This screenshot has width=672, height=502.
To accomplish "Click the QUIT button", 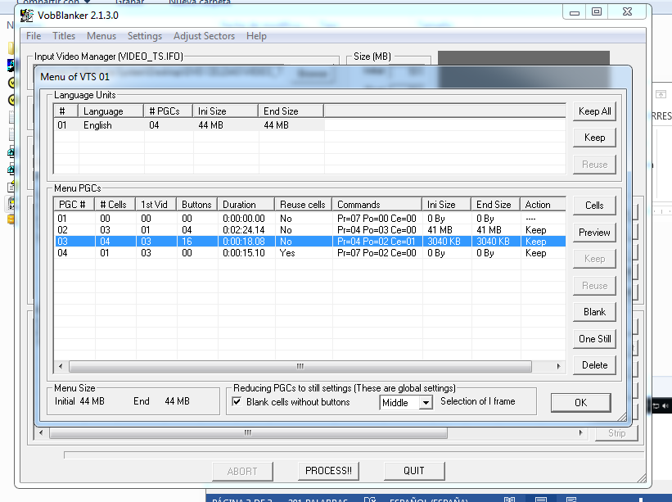I will [414, 471].
